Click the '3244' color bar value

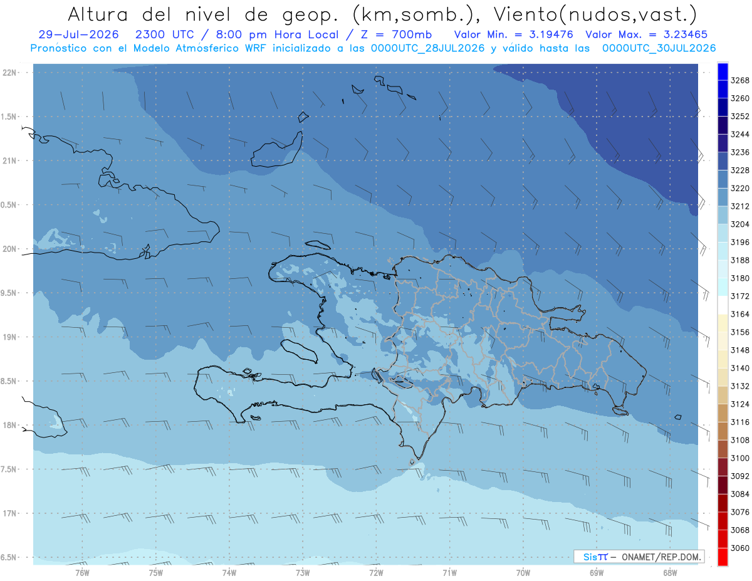[740, 134]
